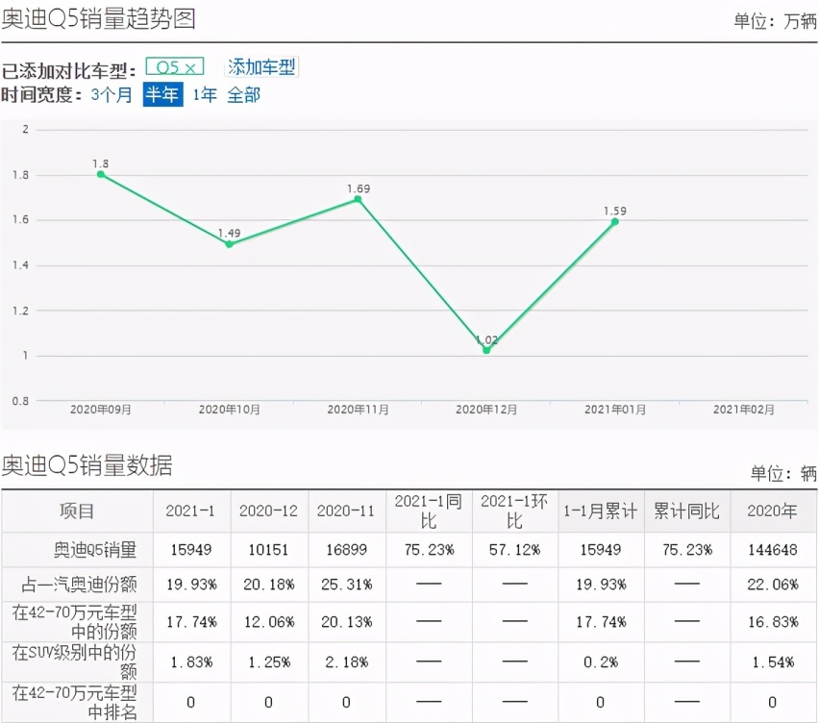
Task: Click the 2020年 column header
Action: tap(773, 511)
